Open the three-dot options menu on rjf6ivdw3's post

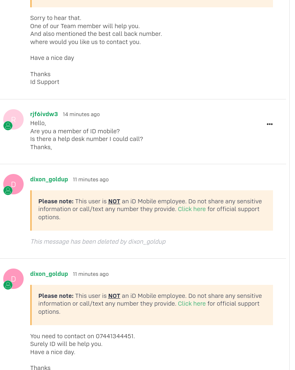point(269,124)
